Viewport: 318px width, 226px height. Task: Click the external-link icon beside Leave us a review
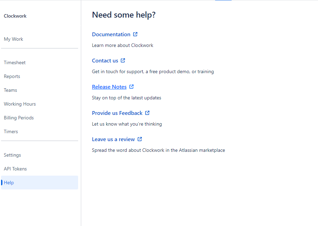140,139
